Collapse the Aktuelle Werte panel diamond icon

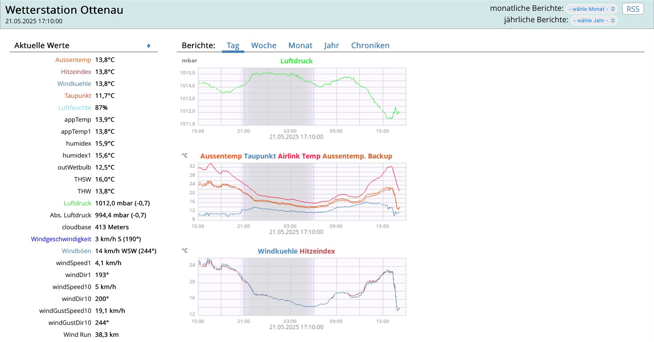click(149, 46)
